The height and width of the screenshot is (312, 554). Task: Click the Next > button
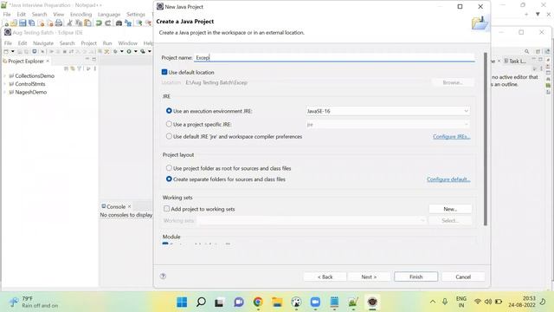[369, 276]
